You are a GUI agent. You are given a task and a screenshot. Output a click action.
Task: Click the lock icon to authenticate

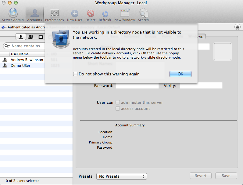(x=237, y=27)
